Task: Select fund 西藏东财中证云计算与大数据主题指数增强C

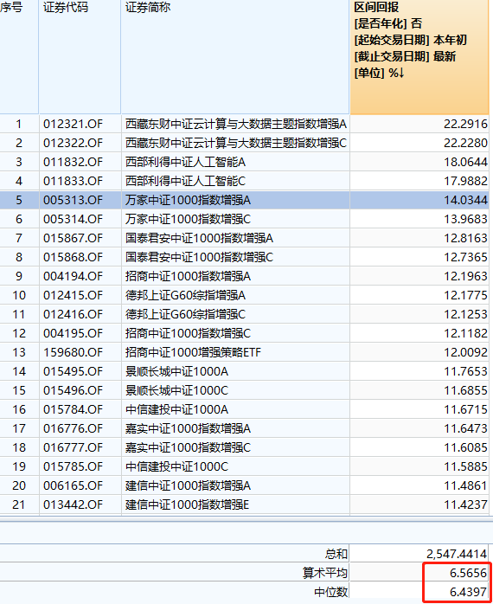Action: 236,143
